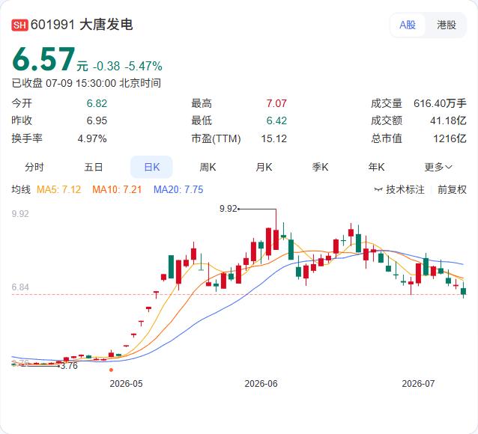Click P/E TTM value 15.12
The height and width of the screenshot is (434, 478).
point(273,139)
